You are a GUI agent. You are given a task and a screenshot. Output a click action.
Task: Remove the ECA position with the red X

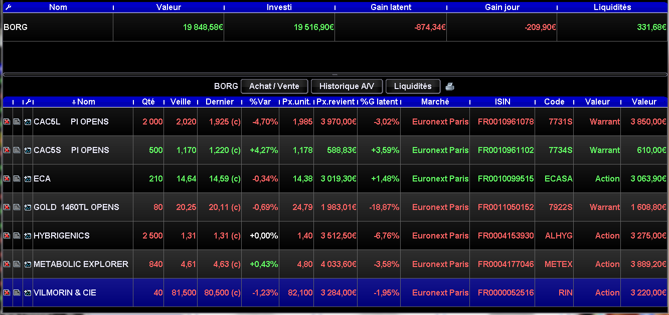[7, 178]
